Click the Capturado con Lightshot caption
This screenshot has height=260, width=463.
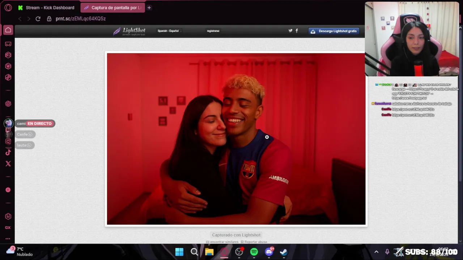236,235
